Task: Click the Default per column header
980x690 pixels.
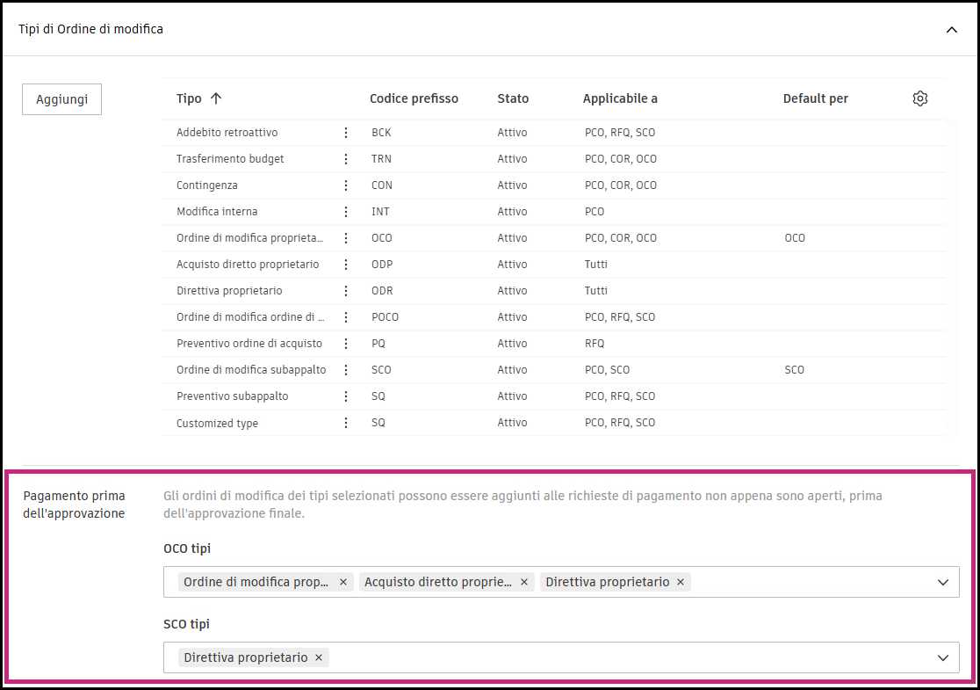Action: click(x=815, y=98)
